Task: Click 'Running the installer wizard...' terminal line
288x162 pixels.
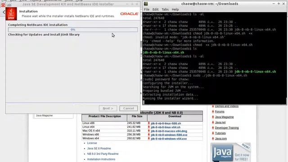Action: click(x=170, y=99)
